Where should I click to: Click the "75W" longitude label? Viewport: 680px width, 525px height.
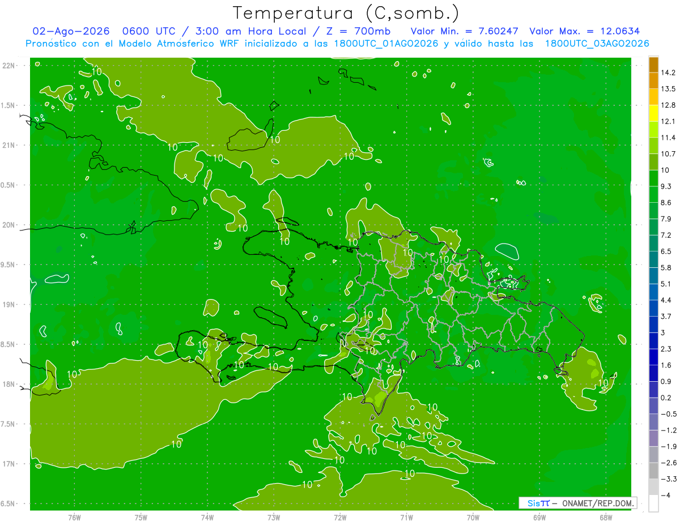[x=141, y=517]
